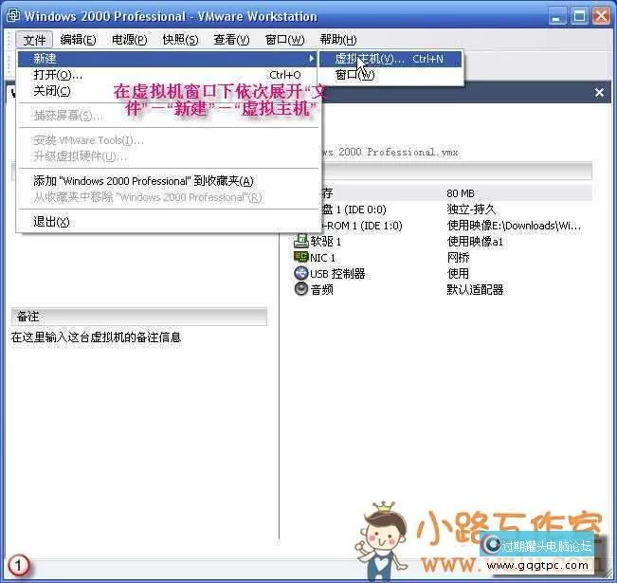Click the 新建 submenu arrow

point(311,58)
